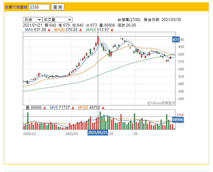213x172 pixels.
Task: Click the tall red candlestick on 2021/01/21
Action: [98, 40]
